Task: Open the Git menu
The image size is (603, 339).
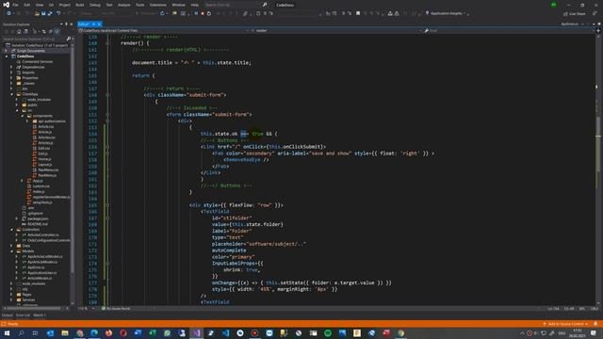Action: (51, 5)
